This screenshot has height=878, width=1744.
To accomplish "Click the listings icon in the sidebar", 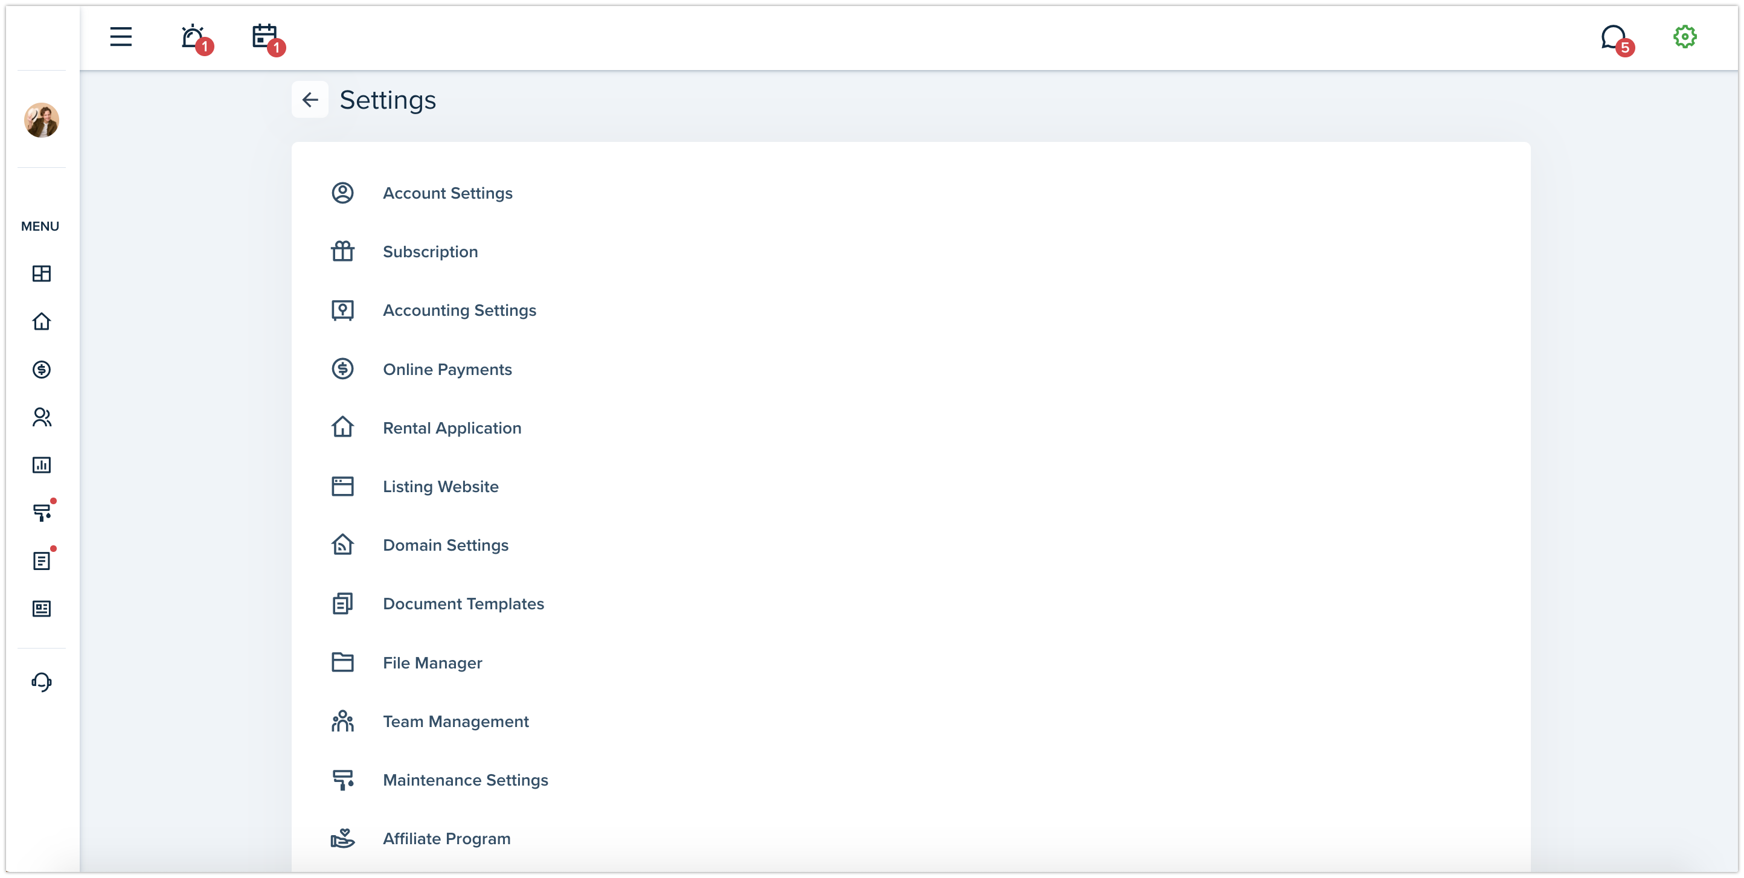I will 42,608.
